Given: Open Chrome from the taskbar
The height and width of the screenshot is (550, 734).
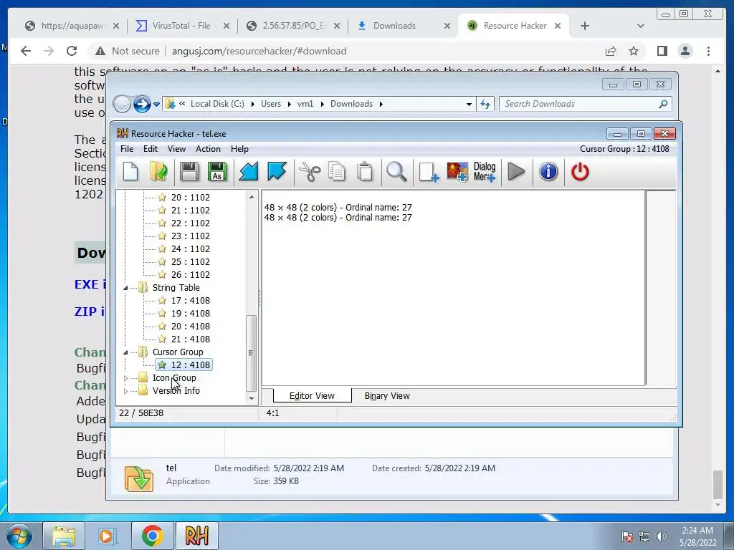Looking at the screenshot, I should click(x=152, y=536).
